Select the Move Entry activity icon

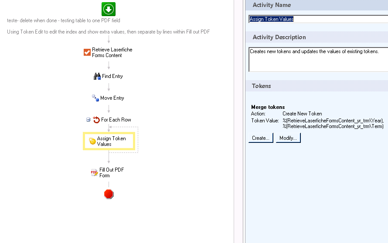pos(95,98)
